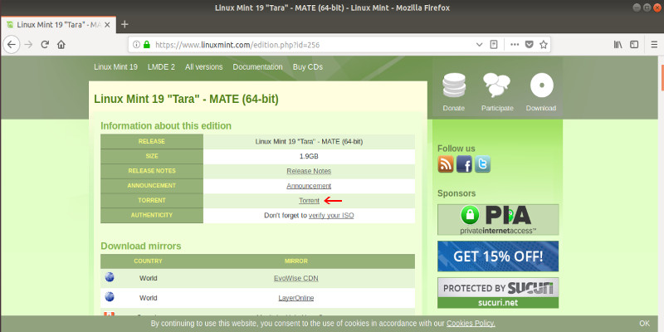This screenshot has height=332, width=664.
Task: Open the Announcement link
Action: pos(309,186)
